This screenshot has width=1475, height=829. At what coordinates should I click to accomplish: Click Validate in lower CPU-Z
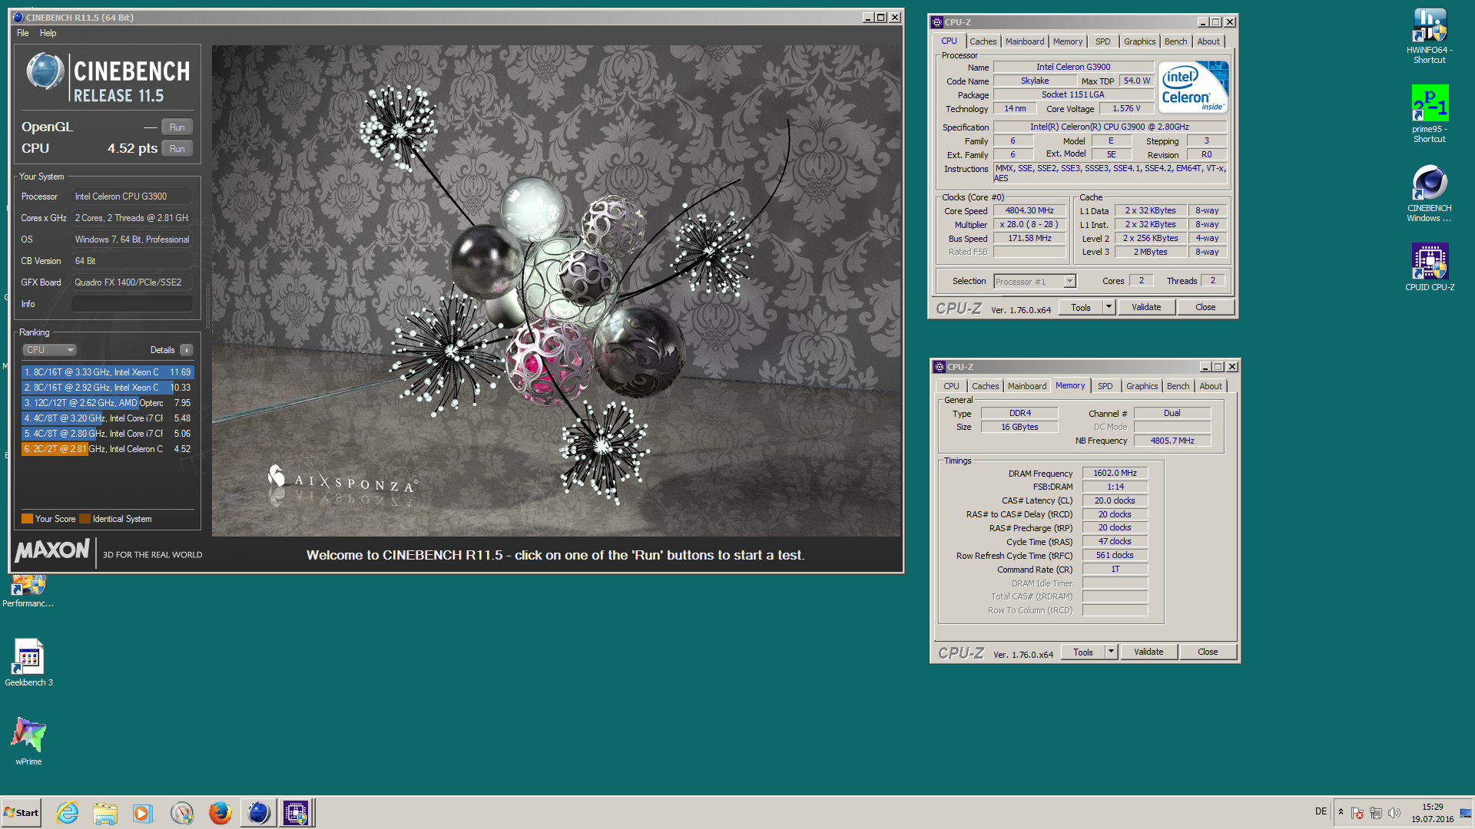pos(1149,652)
